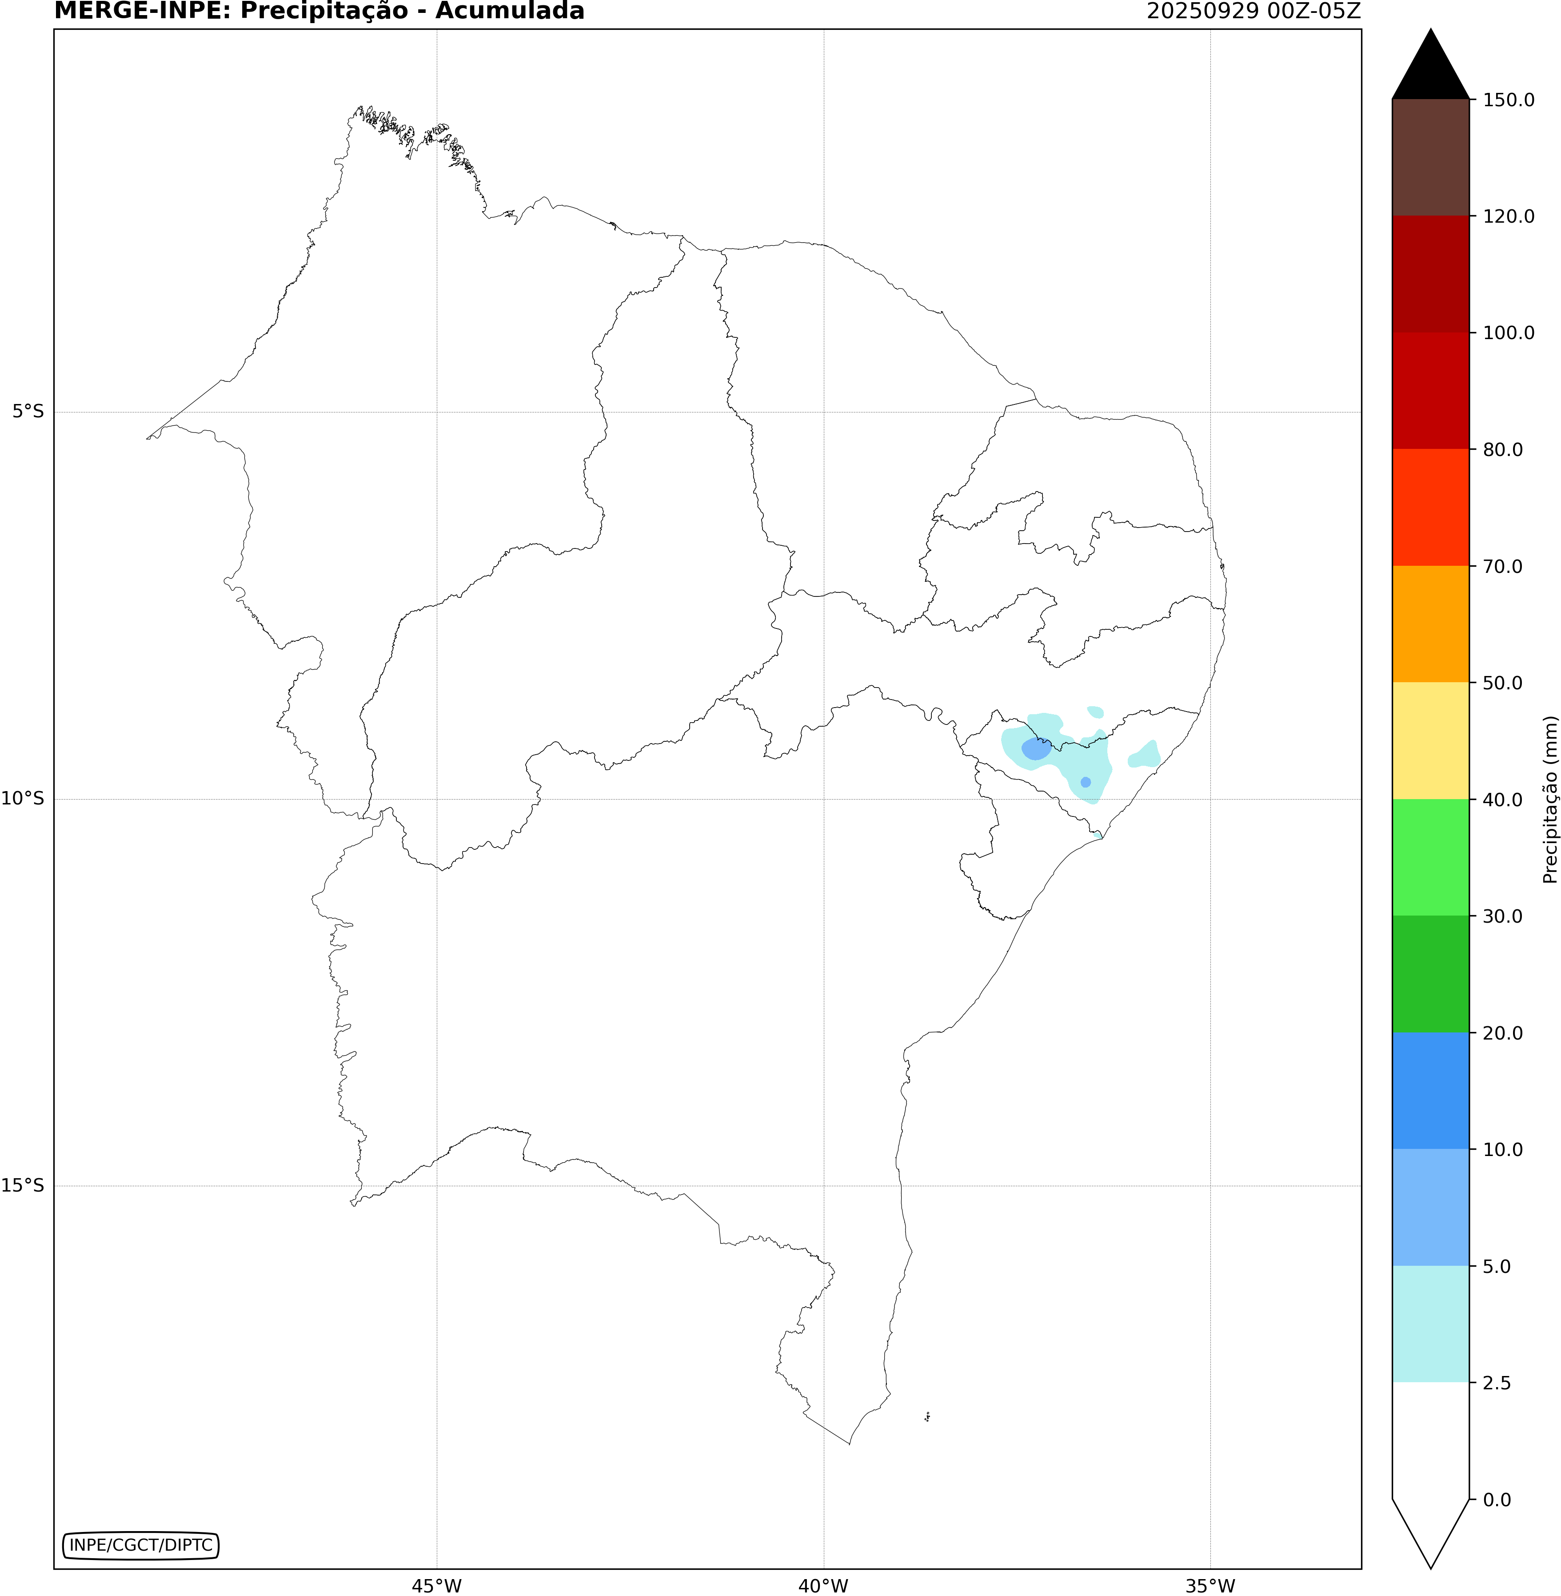Click the light green 30–40 colorbar segment

tap(1430, 857)
